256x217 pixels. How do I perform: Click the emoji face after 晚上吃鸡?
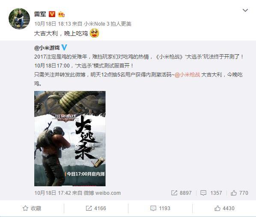pos(95,33)
